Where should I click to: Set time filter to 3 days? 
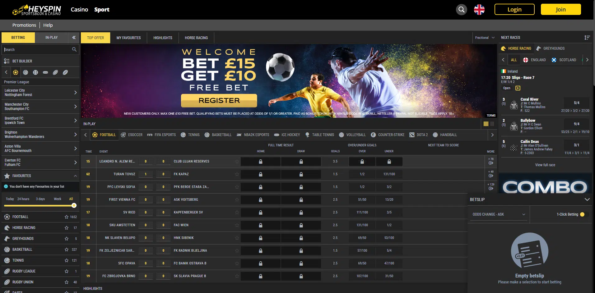tap(40, 199)
